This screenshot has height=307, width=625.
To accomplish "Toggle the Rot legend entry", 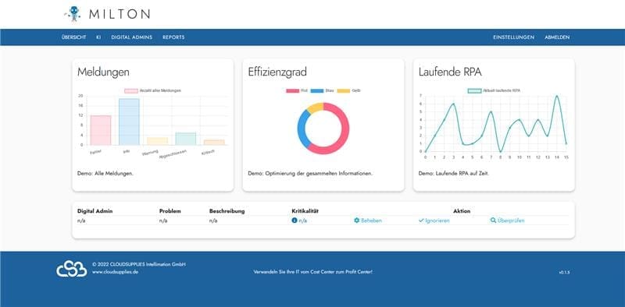I will click(297, 90).
